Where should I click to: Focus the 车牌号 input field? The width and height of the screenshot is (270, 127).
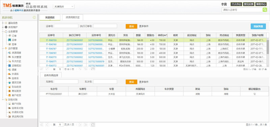pos(66,82)
